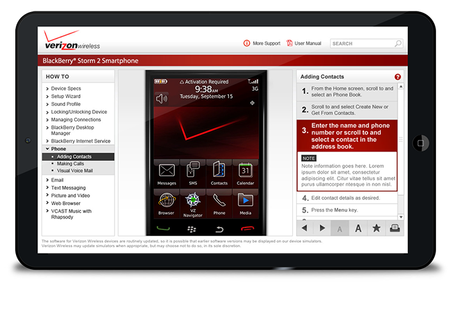Select Making Calls subtopic
This screenshot has height=315, width=454.
click(x=70, y=164)
